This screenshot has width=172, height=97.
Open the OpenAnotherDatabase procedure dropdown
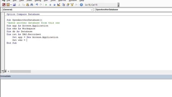click(x=134, y=10)
